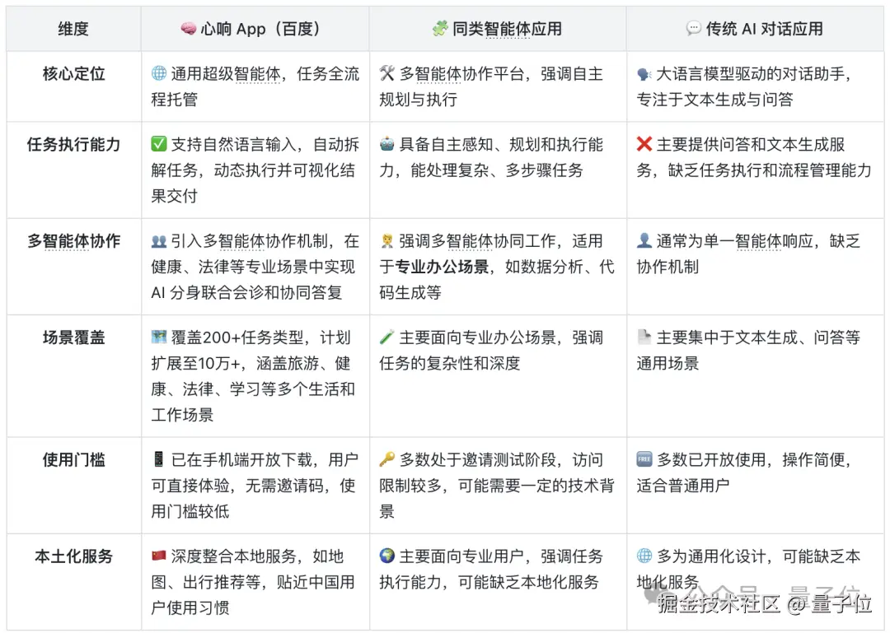The image size is (890, 633).
Task: Click the test tube icon before 主要面向专业办公场景
Action: (x=387, y=337)
